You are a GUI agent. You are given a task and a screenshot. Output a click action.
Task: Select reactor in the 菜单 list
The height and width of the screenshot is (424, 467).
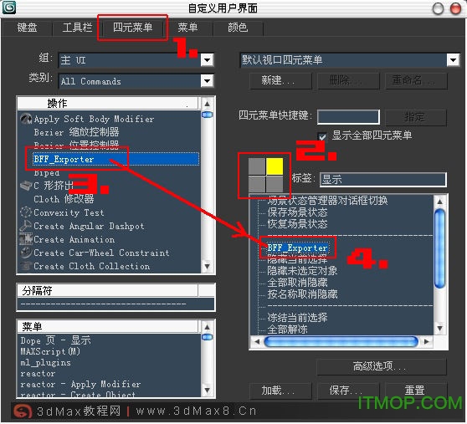[38, 374]
